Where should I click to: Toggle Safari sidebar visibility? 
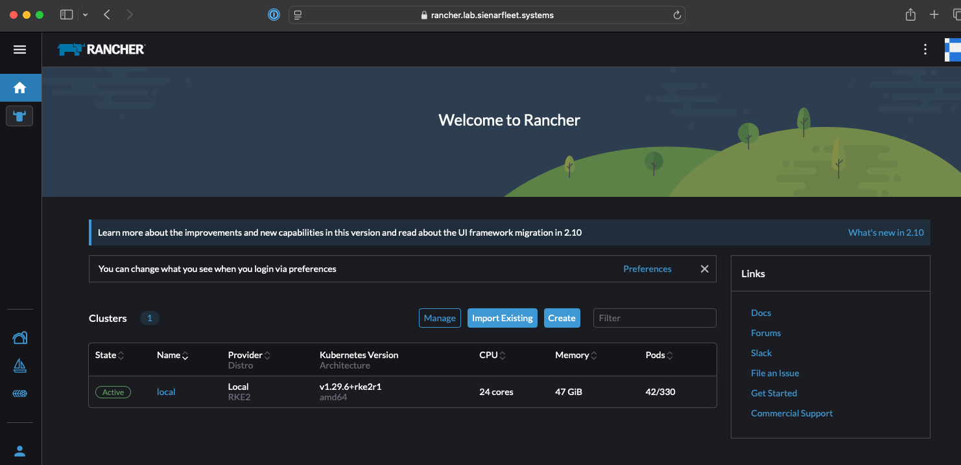coord(66,14)
